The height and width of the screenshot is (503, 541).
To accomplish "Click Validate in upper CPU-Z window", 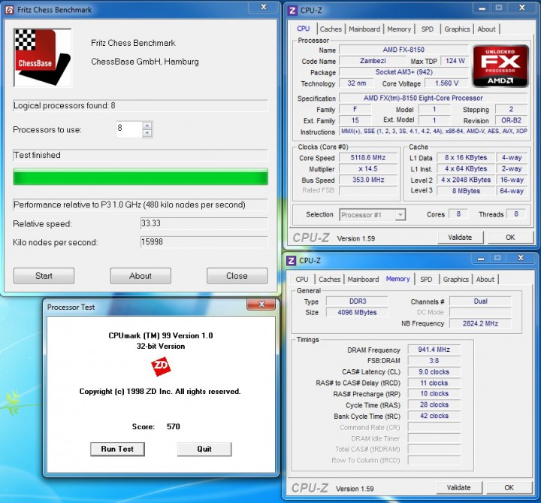I will (x=461, y=237).
